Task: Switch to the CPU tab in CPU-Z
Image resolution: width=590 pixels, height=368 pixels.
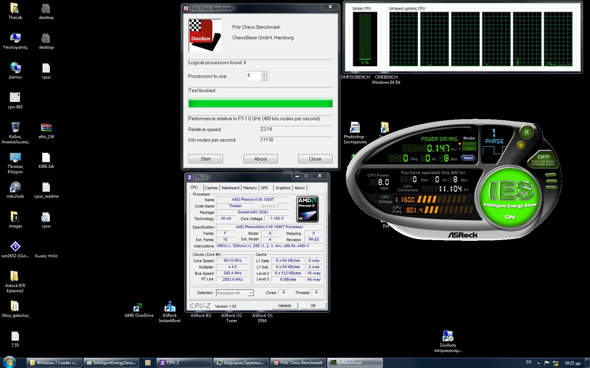Action: coord(194,188)
